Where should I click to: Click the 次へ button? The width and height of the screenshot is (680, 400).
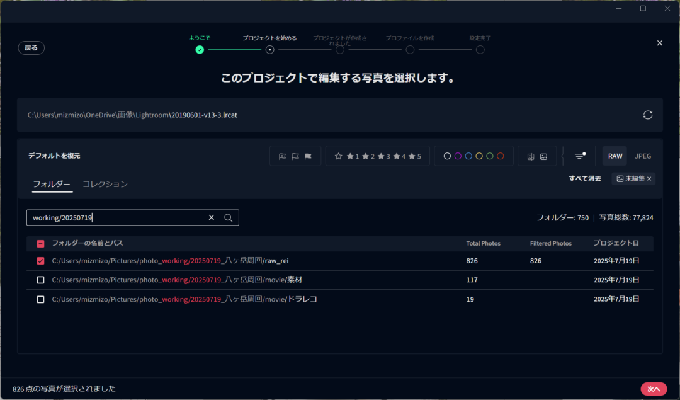tap(654, 389)
